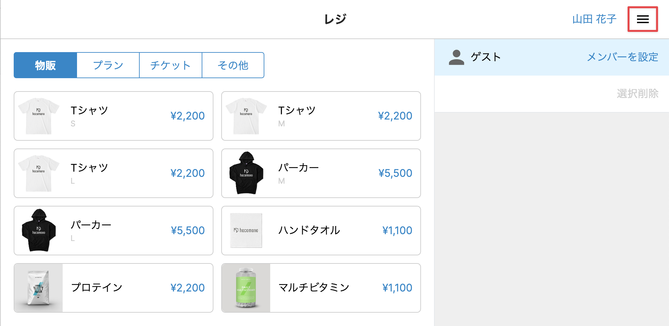The width and height of the screenshot is (669, 326).
Task: Click the 山田 花子 user name
Action: click(594, 19)
